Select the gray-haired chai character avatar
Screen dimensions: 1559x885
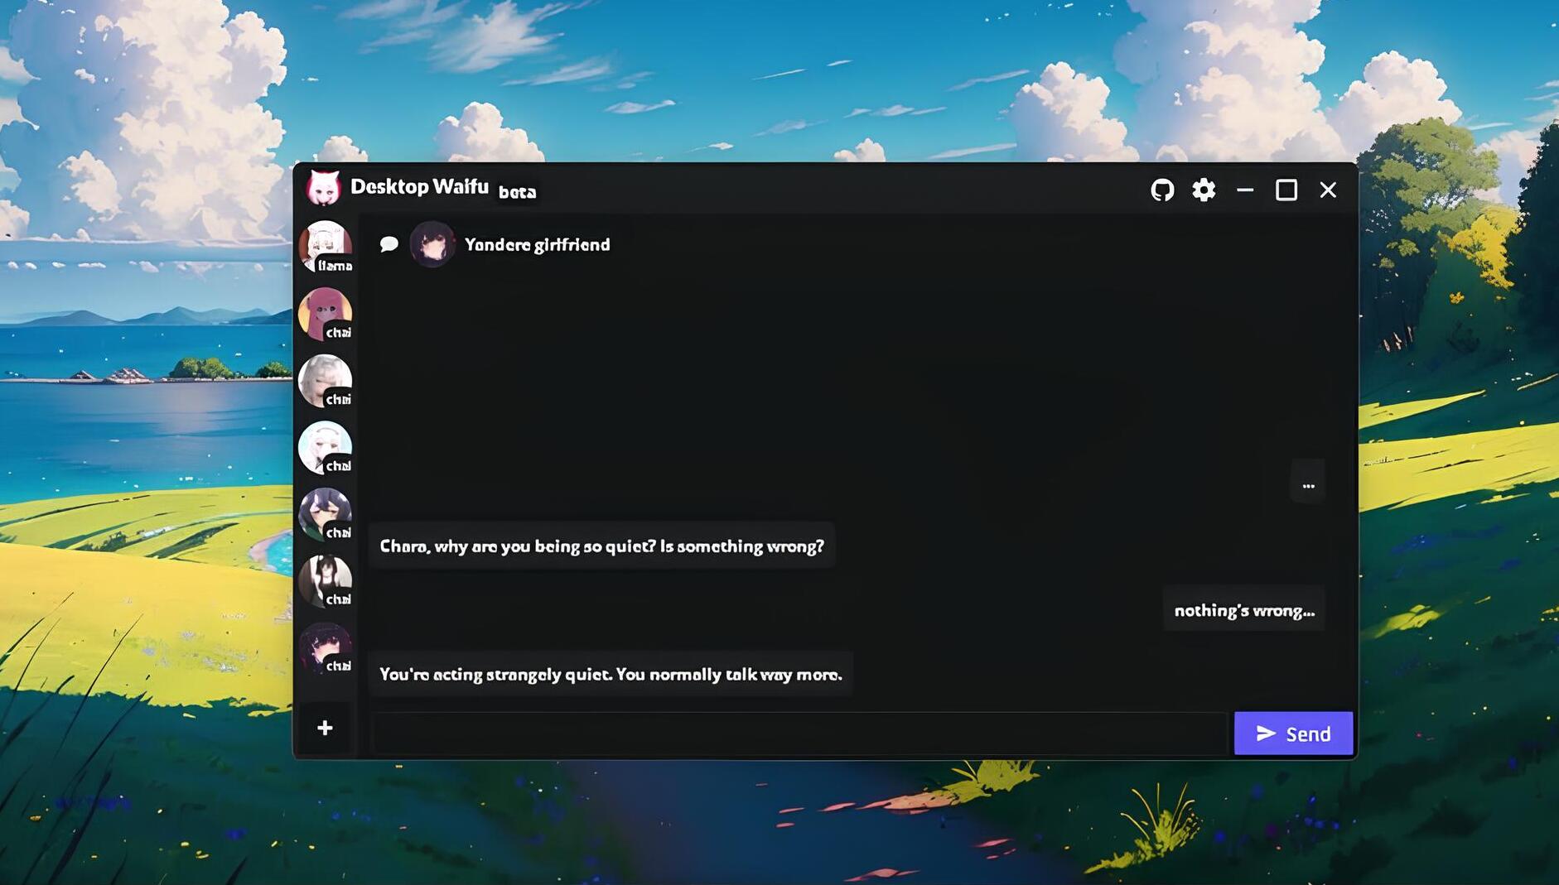[325, 381]
